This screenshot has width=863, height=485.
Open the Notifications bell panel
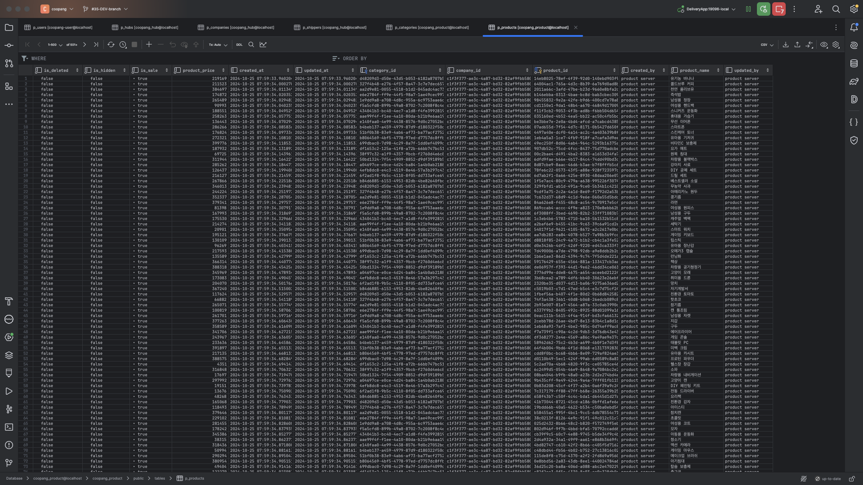[854, 27]
